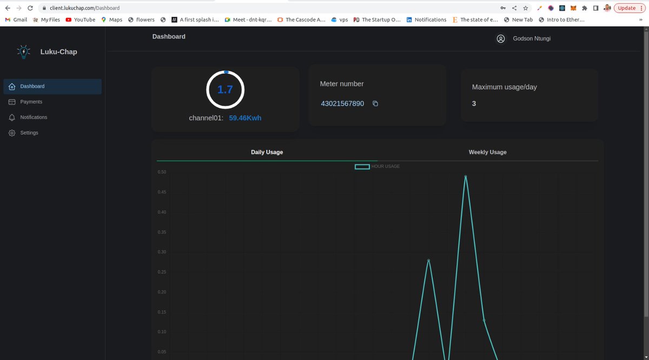Image resolution: width=649 pixels, height=360 pixels.
Task: Open the Payments sidebar item
Action: point(52,102)
